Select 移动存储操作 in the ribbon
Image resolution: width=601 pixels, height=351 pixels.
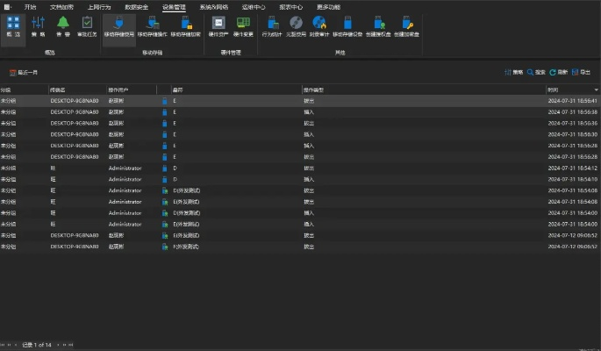[152, 25]
